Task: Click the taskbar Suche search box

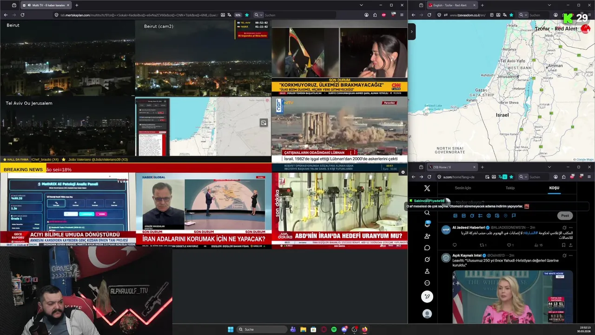Action: 262,329
